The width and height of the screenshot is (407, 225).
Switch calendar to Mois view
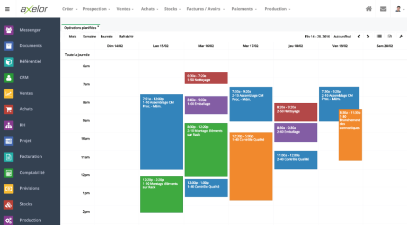[73, 36]
